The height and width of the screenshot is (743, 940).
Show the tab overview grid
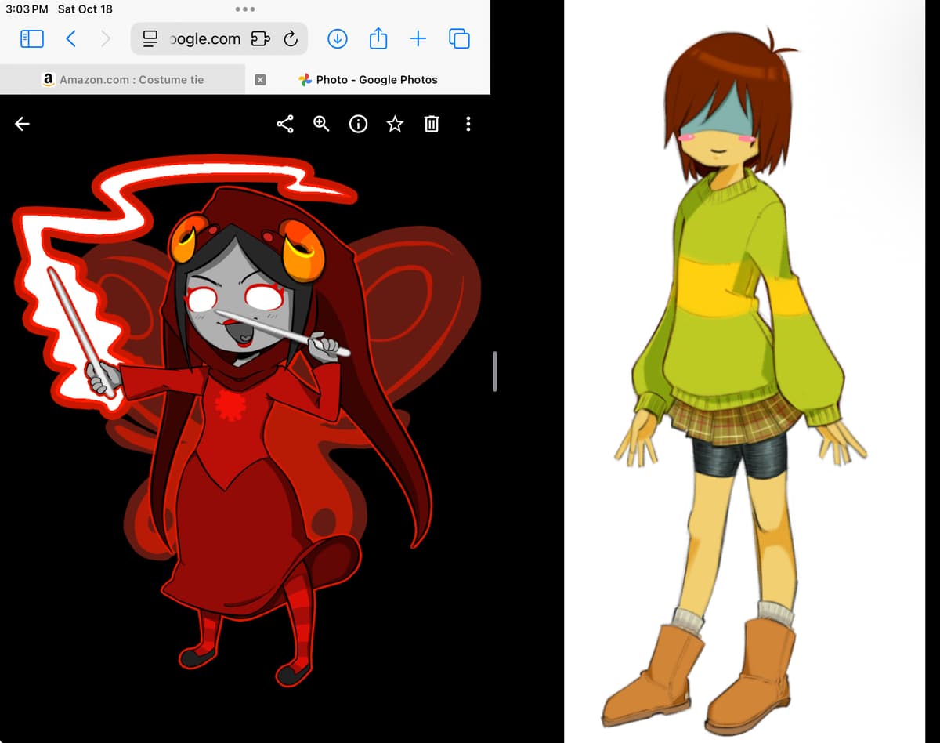(459, 38)
